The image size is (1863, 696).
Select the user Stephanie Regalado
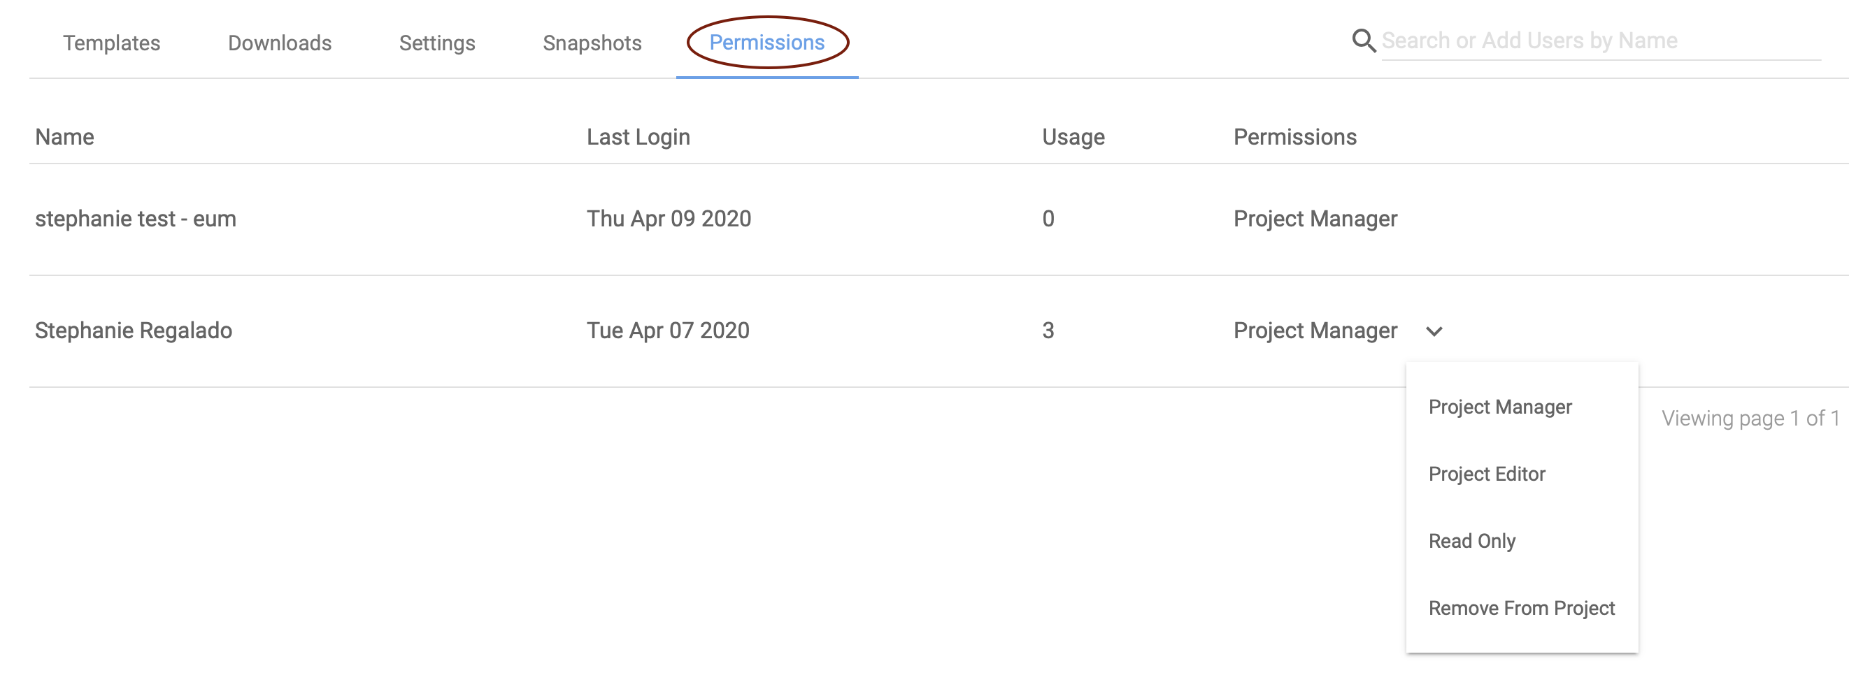(x=133, y=331)
